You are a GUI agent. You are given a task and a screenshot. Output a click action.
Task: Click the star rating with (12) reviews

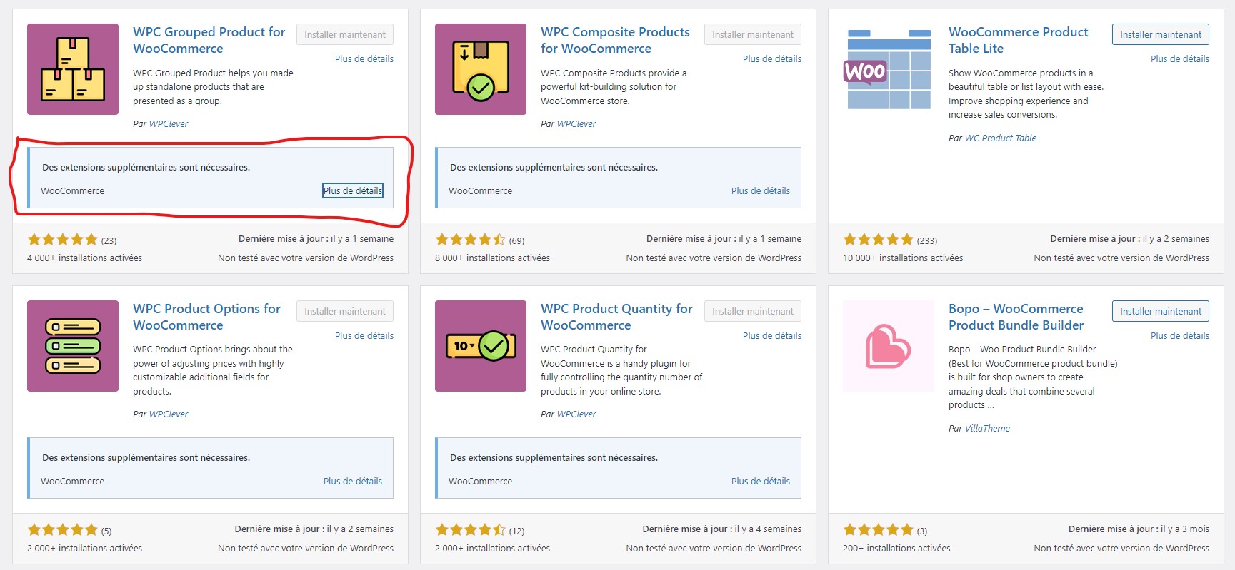[x=470, y=530]
